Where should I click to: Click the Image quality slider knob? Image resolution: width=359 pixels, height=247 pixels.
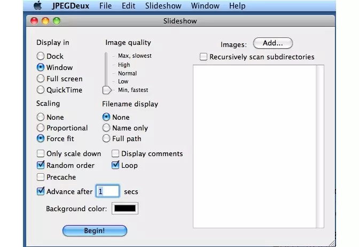coord(107,90)
